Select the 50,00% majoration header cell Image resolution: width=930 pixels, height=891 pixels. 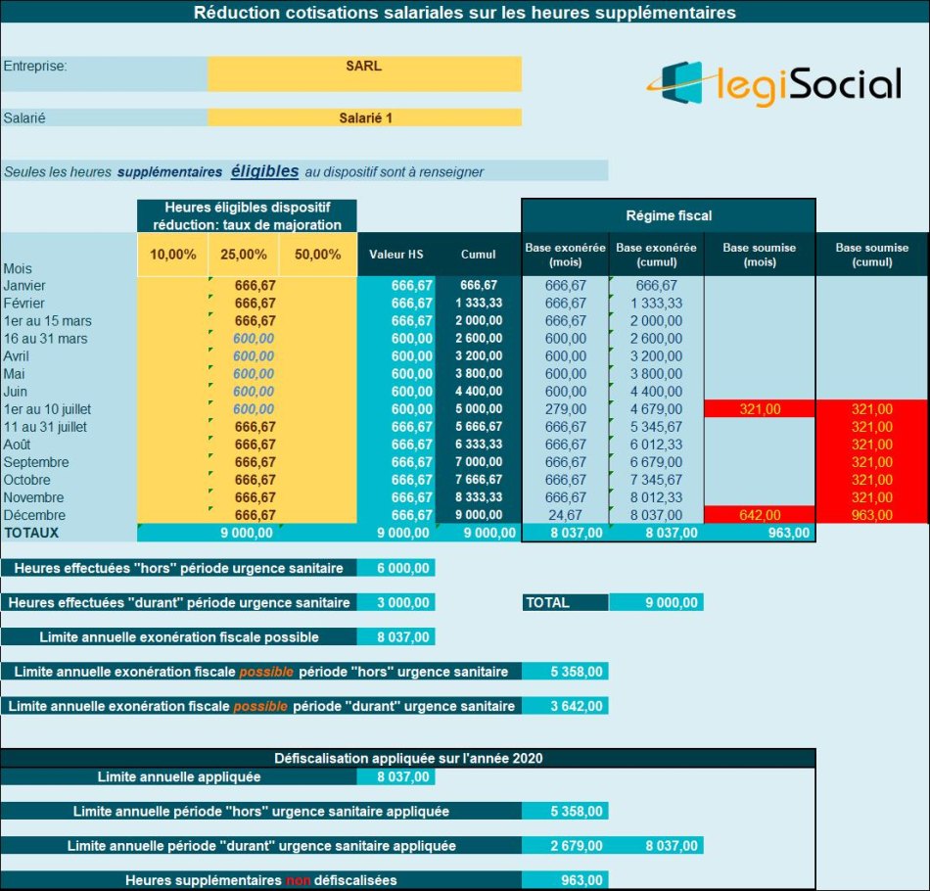(317, 255)
